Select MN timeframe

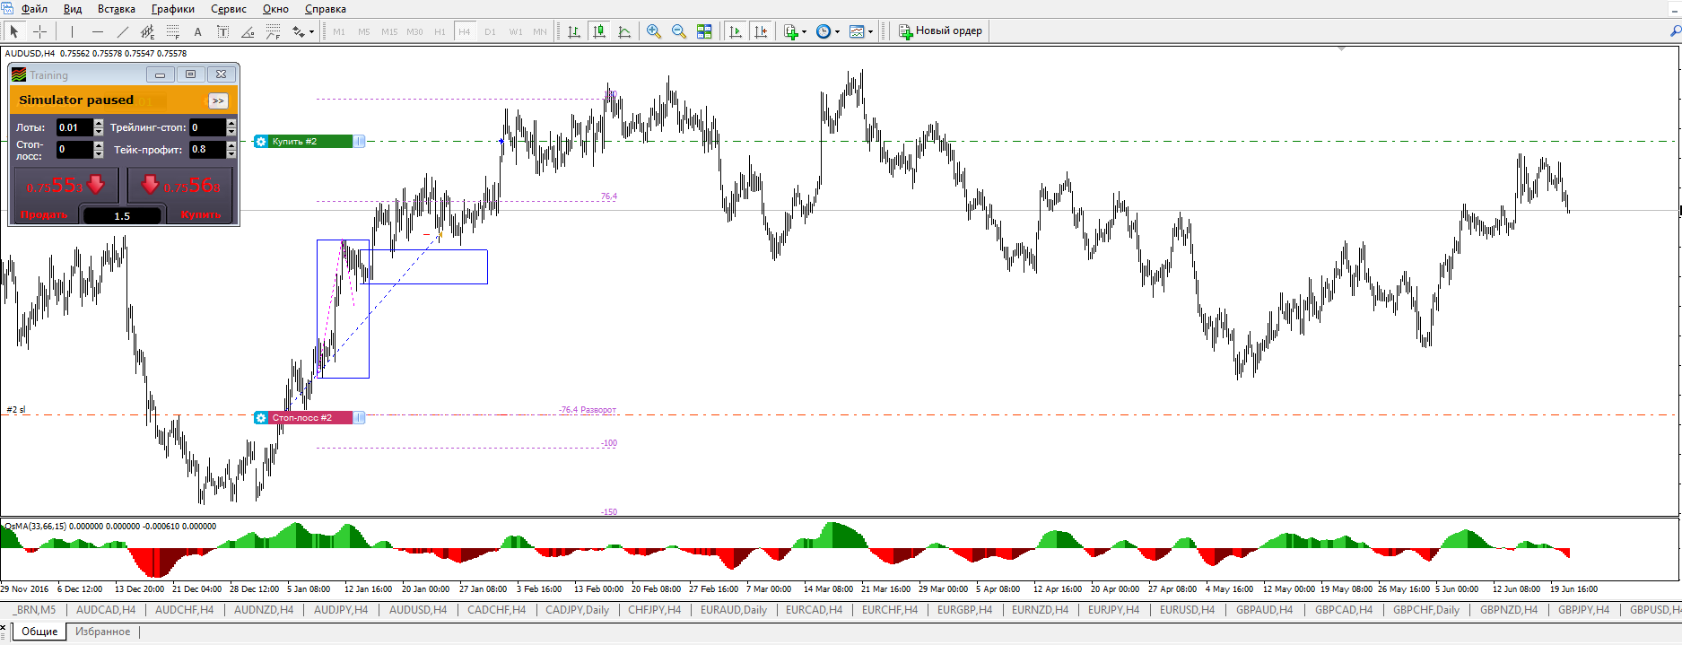(540, 31)
